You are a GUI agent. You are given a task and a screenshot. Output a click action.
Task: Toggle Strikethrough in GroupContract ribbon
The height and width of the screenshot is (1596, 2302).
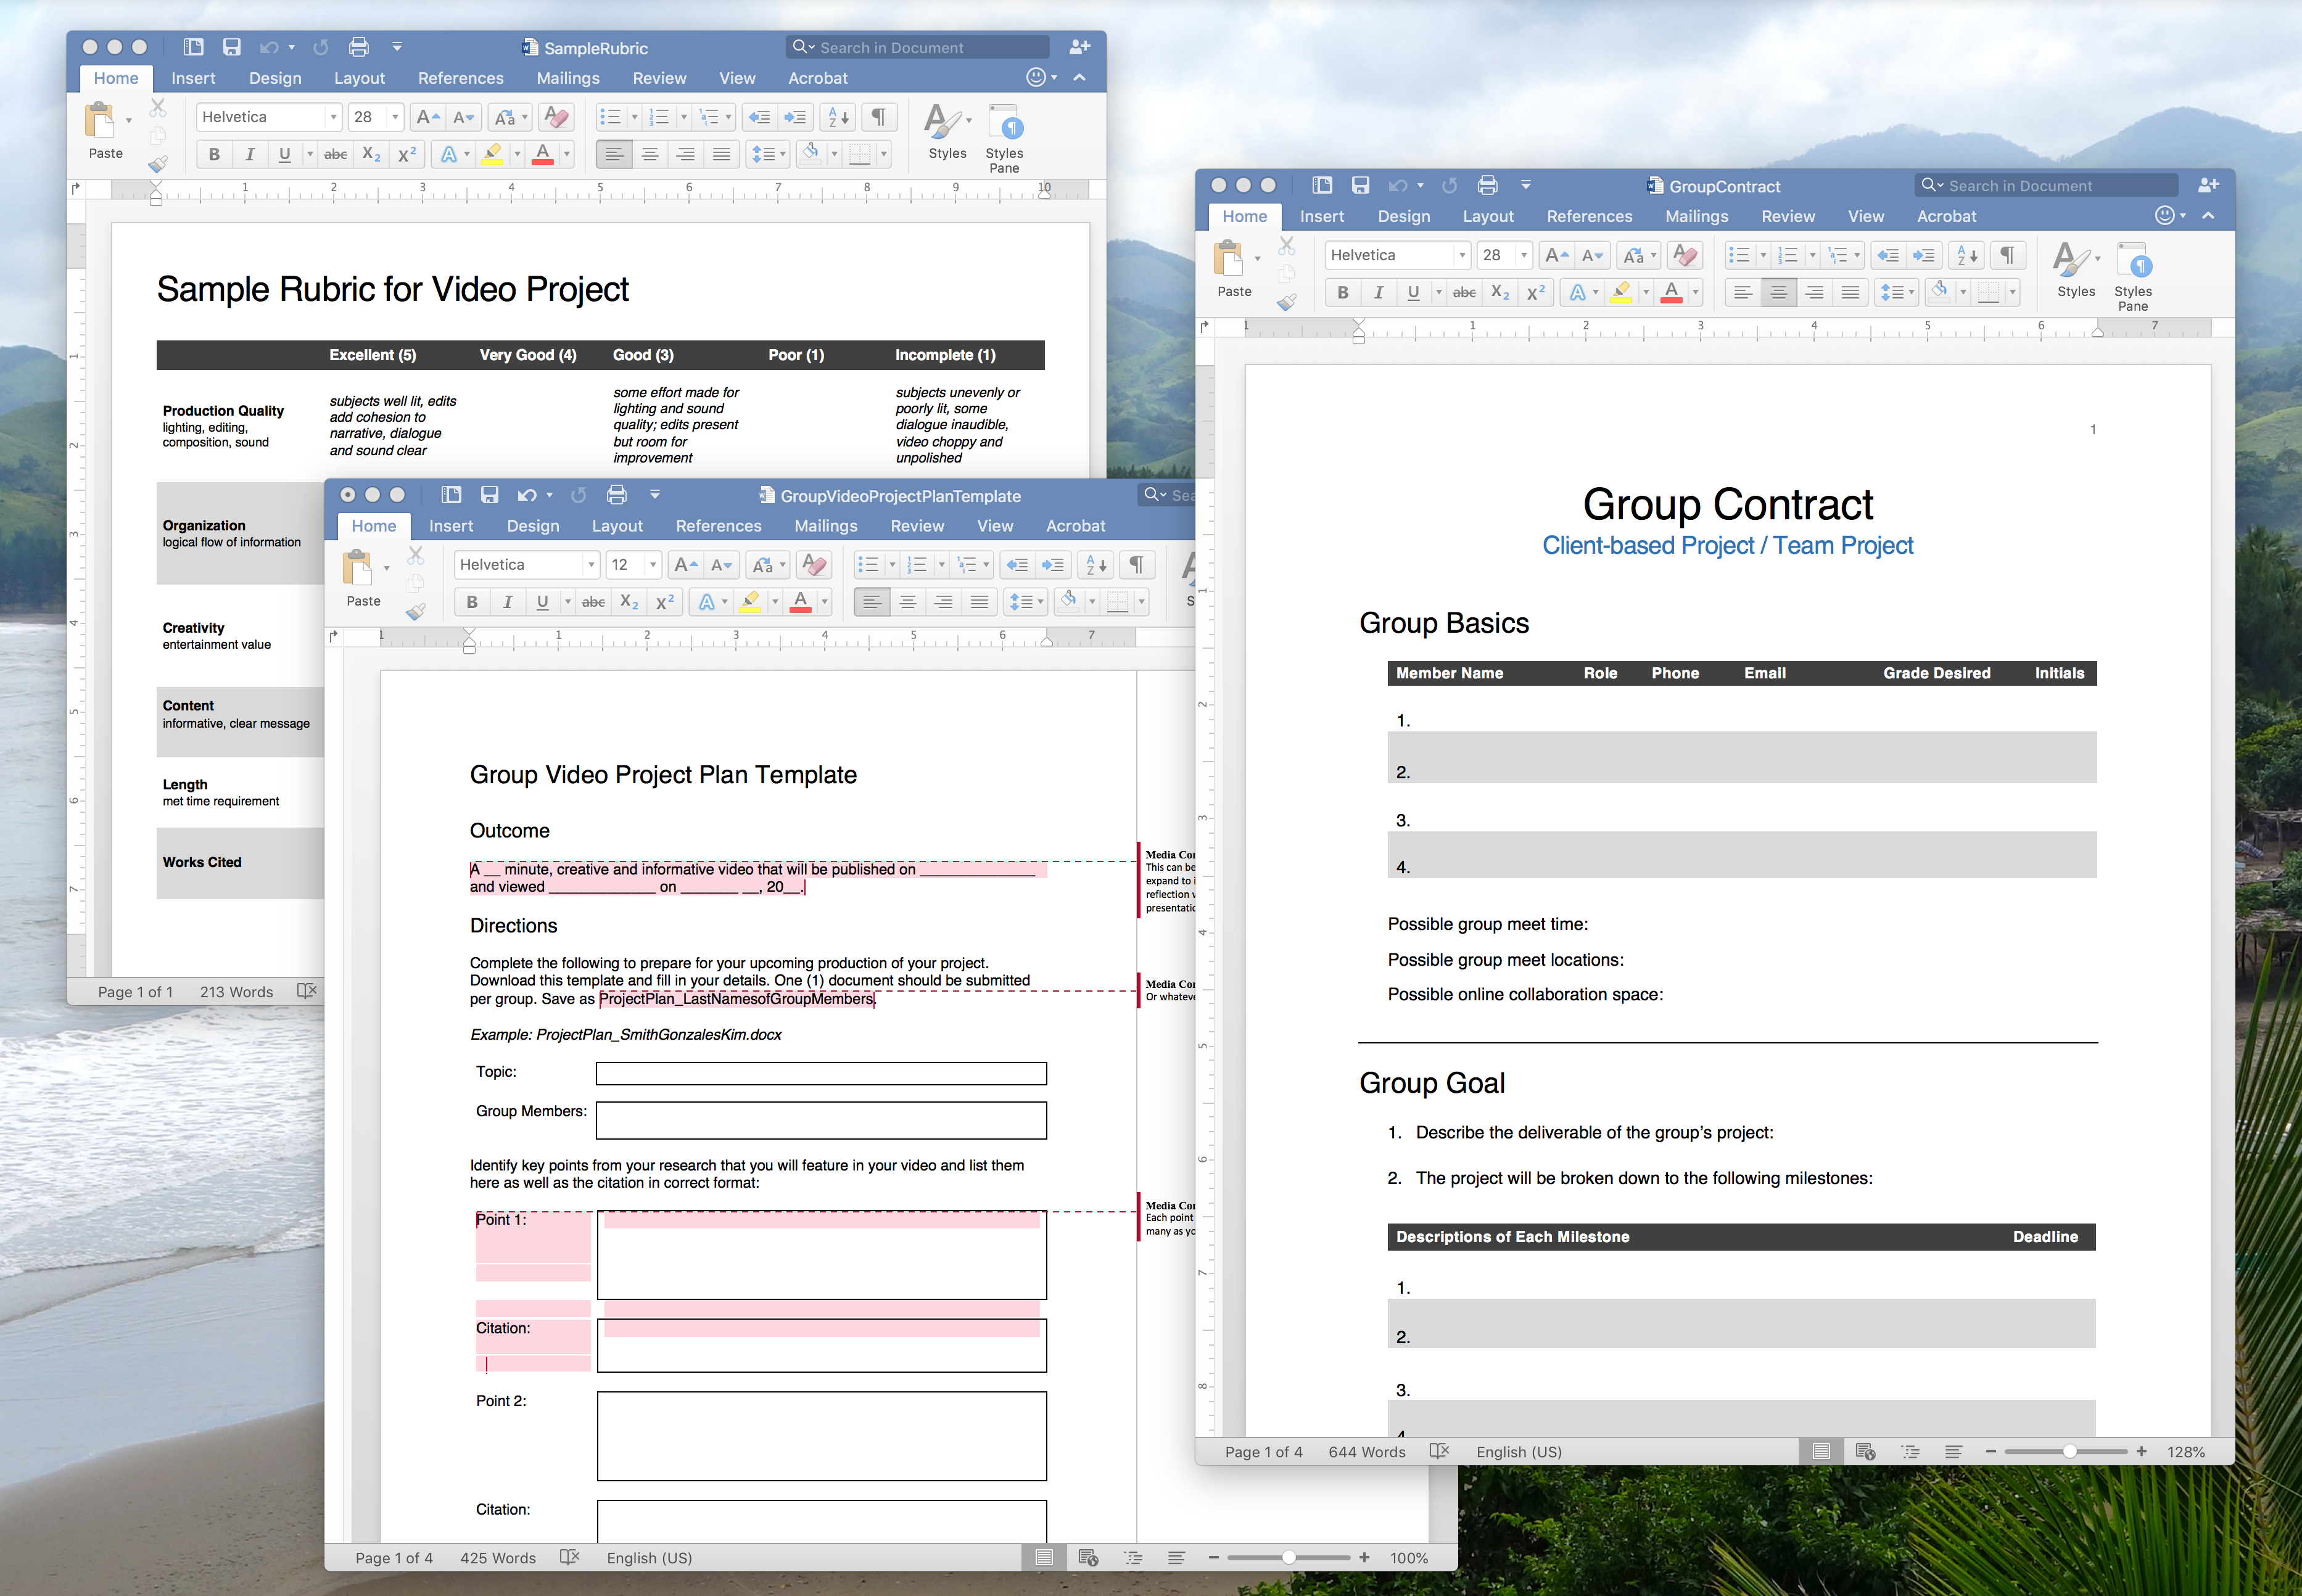click(x=1465, y=292)
